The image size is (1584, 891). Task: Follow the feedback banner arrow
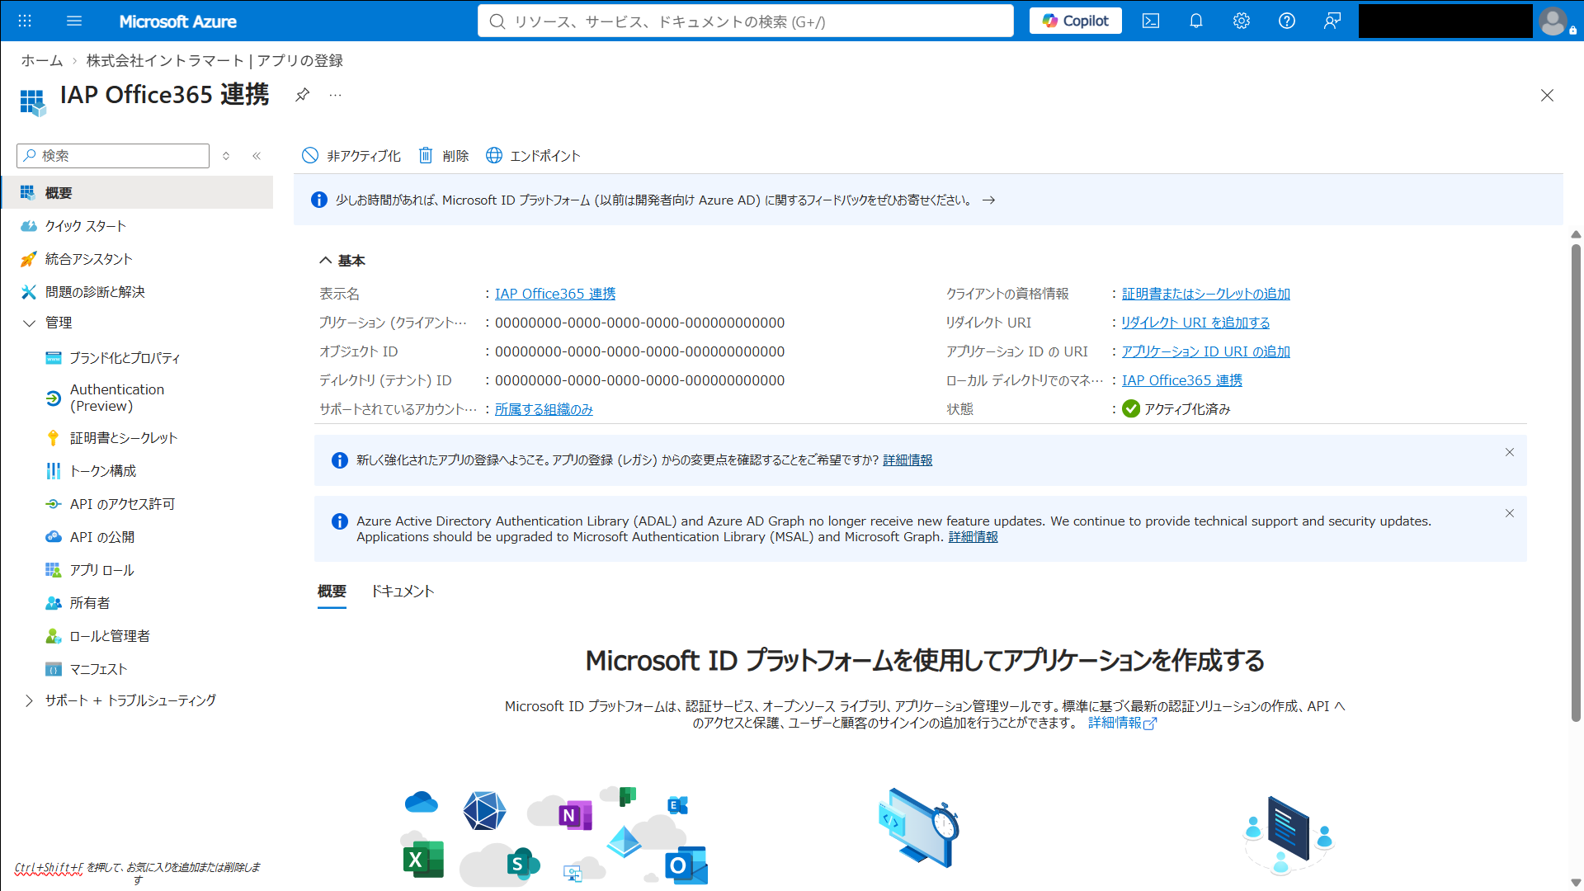(x=988, y=200)
